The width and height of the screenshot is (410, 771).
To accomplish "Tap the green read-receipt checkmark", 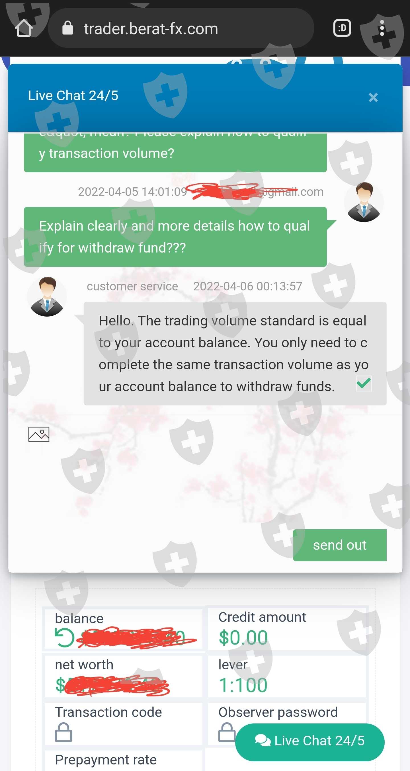I will pos(364,384).
